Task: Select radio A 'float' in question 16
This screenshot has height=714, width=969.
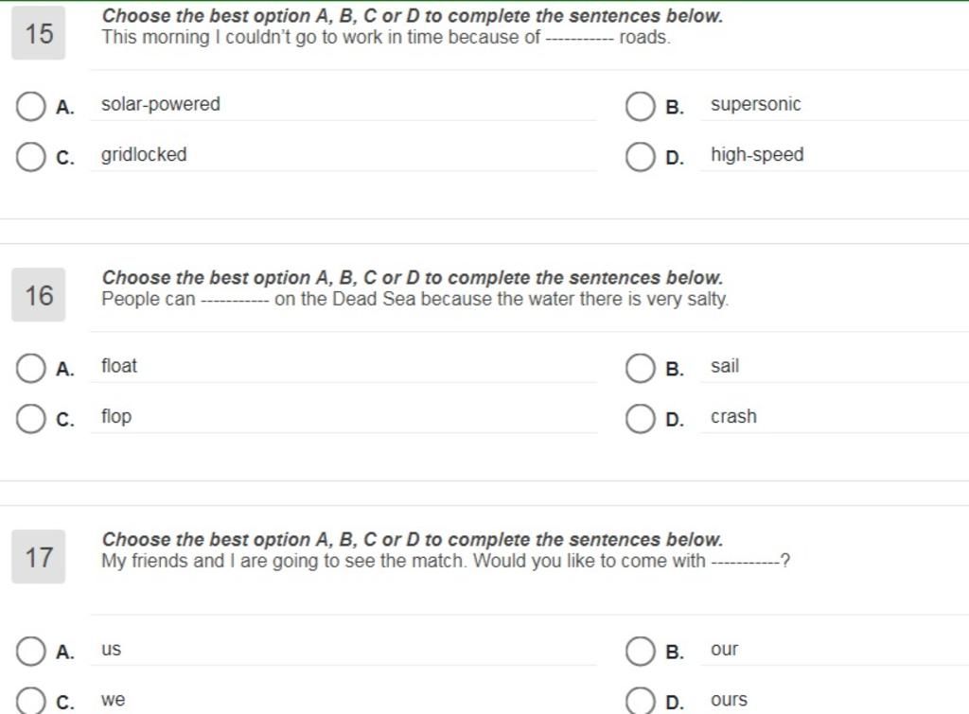Action: tap(30, 368)
